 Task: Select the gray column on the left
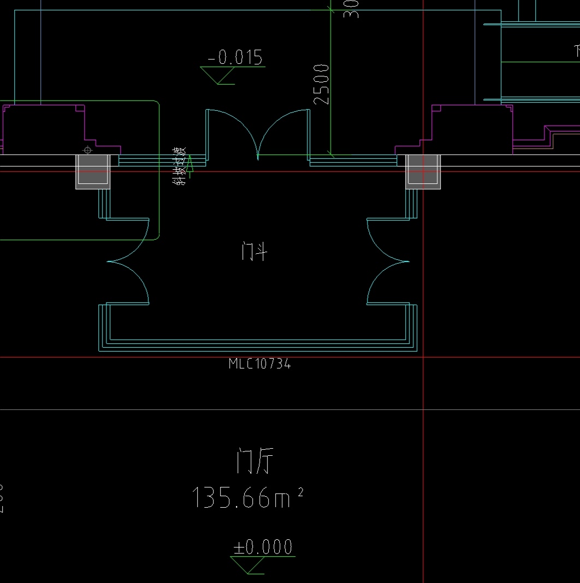point(93,171)
